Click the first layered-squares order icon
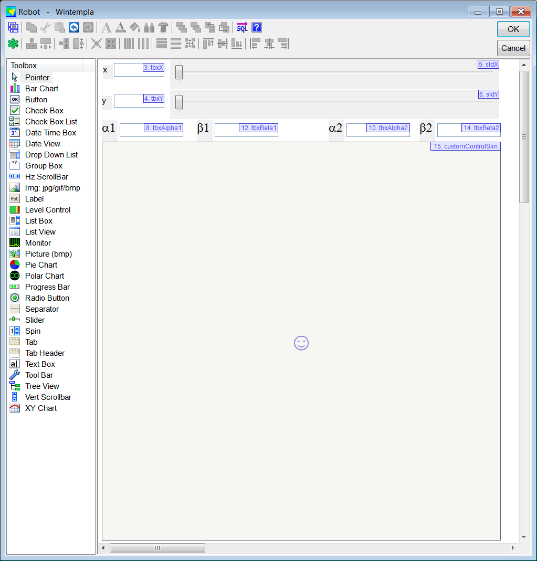This screenshot has width=537, height=561. [x=182, y=27]
